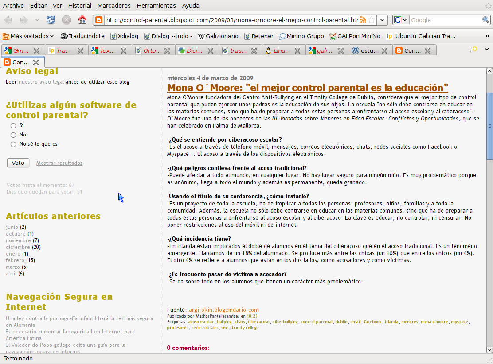Click the Mostrar resultados link
Screen dimensions: 493x364
pos(59,163)
